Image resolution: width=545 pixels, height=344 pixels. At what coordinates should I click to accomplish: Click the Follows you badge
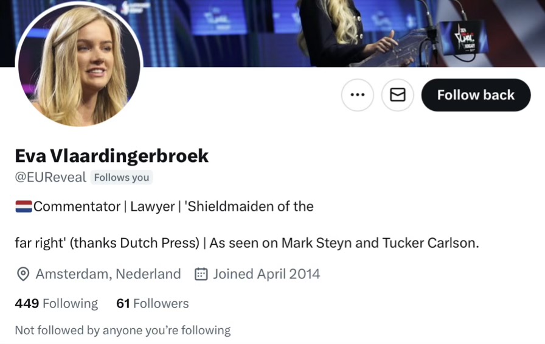pos(121,177)
